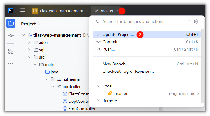Open branches popup settings gear

[x=196, y=21]
